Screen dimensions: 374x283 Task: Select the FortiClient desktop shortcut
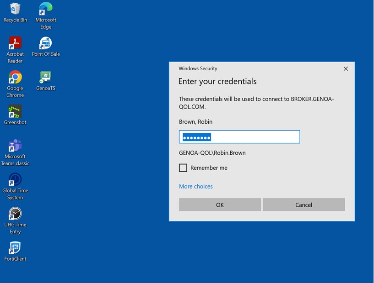pos(15,248)
